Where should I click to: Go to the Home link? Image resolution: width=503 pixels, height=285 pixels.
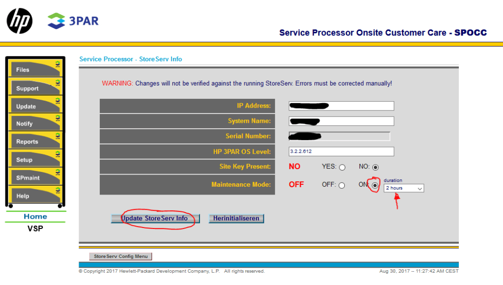click(35, 217)
